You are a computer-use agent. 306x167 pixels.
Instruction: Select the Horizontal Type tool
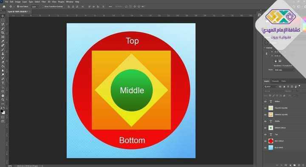(x=3, y=83)
